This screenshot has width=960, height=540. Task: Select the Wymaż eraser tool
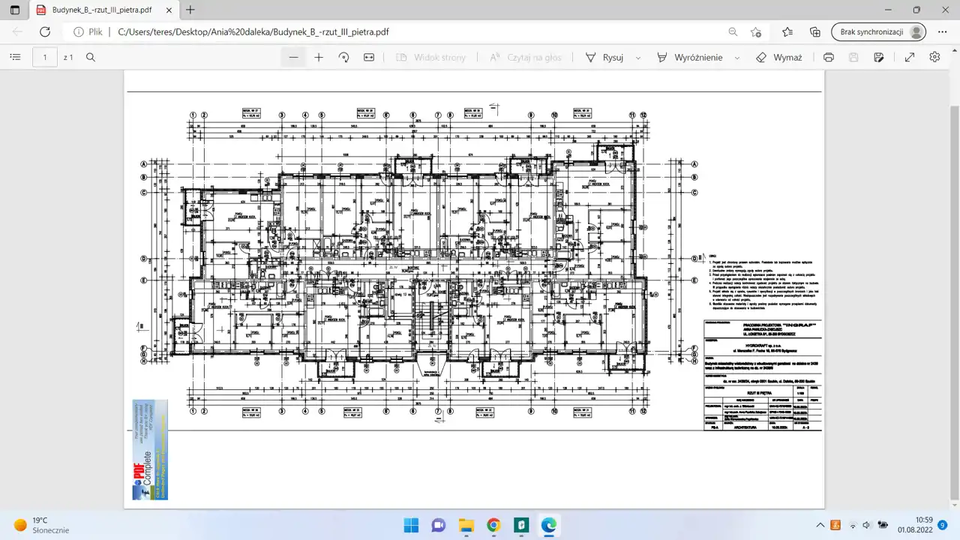tap(779, 57)
